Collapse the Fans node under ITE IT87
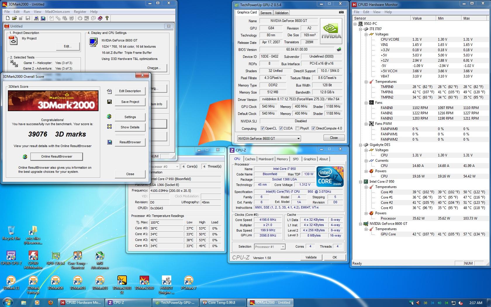This screenshot has width=491, height=307. point(366,103)
